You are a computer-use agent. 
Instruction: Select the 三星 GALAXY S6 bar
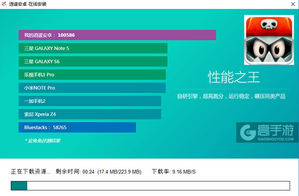point(93,61)
